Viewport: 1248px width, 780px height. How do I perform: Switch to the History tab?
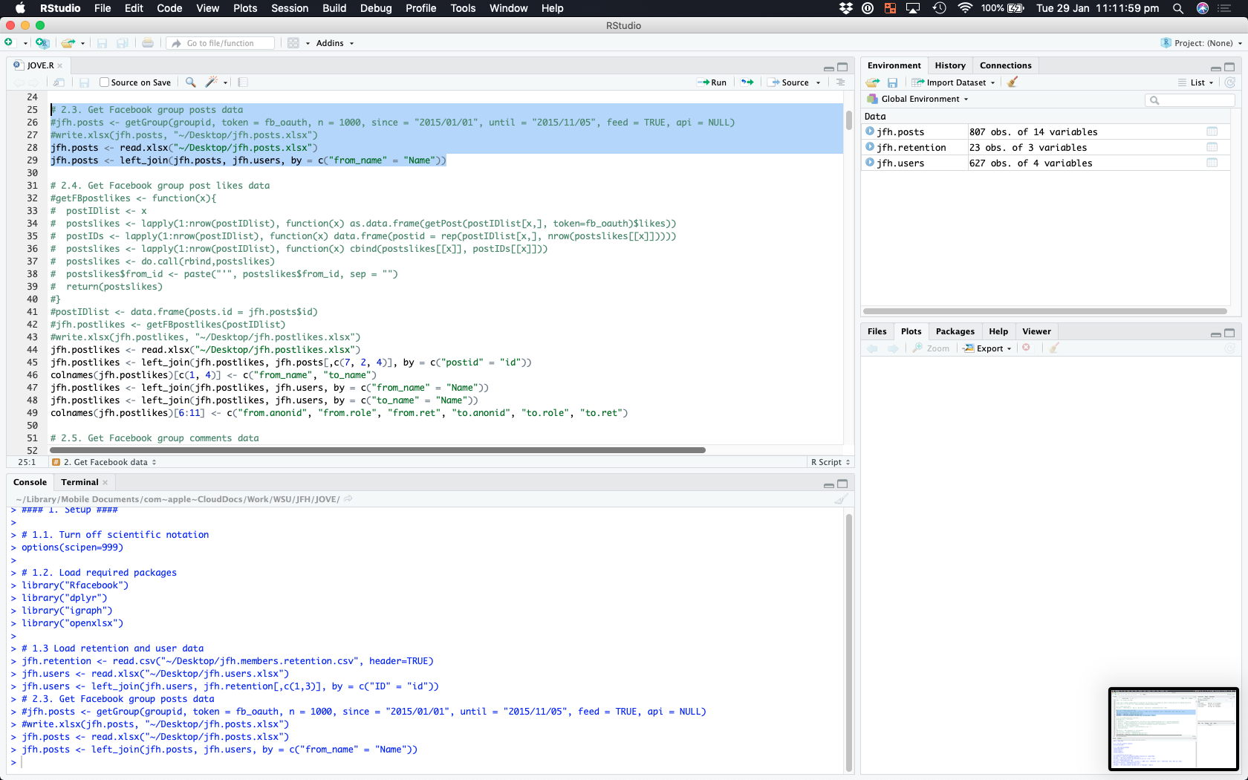click(949, 65)
